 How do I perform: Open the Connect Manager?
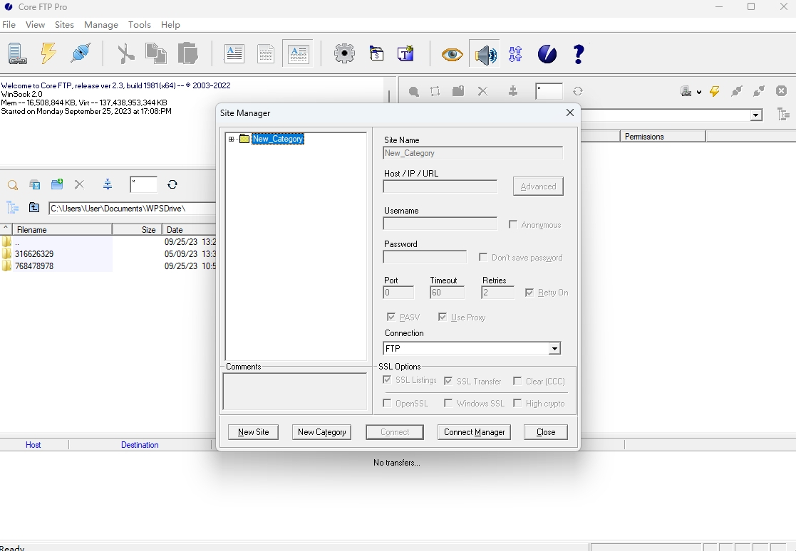pyautogui.click(x=474, y=432)
